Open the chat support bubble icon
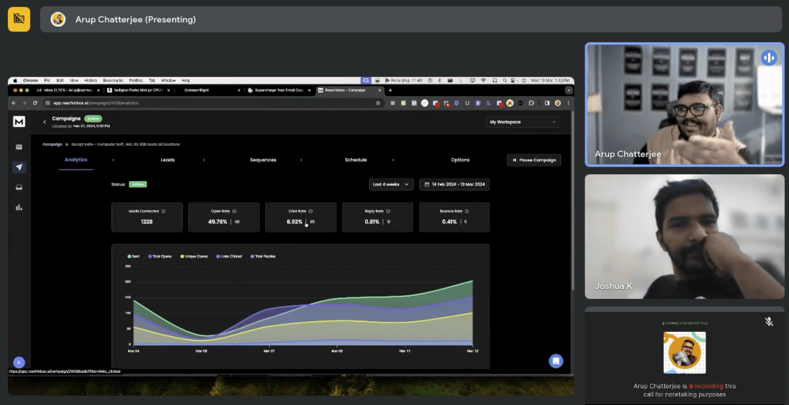Viewport: 789px width, 405px height. (556, 361)
